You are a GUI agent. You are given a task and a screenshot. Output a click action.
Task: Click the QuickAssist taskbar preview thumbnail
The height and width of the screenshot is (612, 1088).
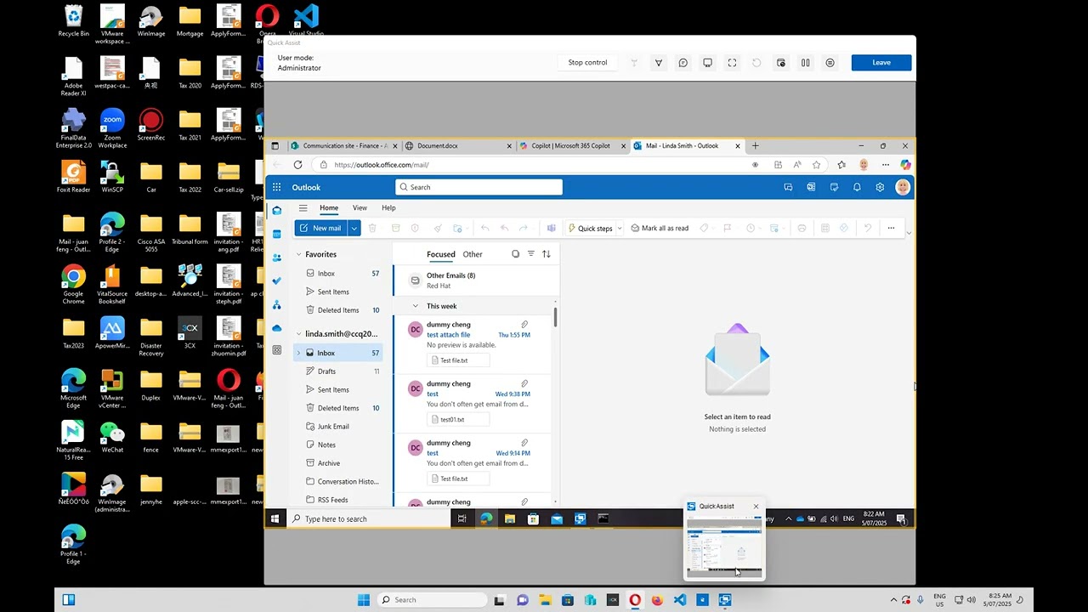[x=724, y=548]
